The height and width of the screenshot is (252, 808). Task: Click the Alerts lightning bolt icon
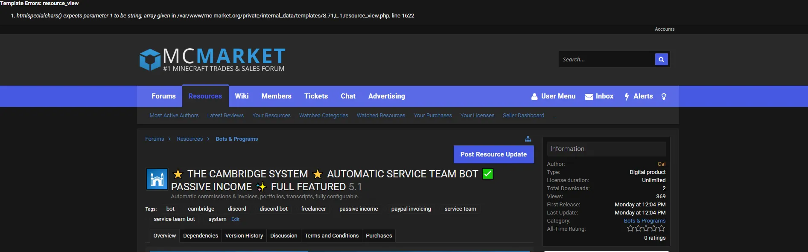coord(627,97)
